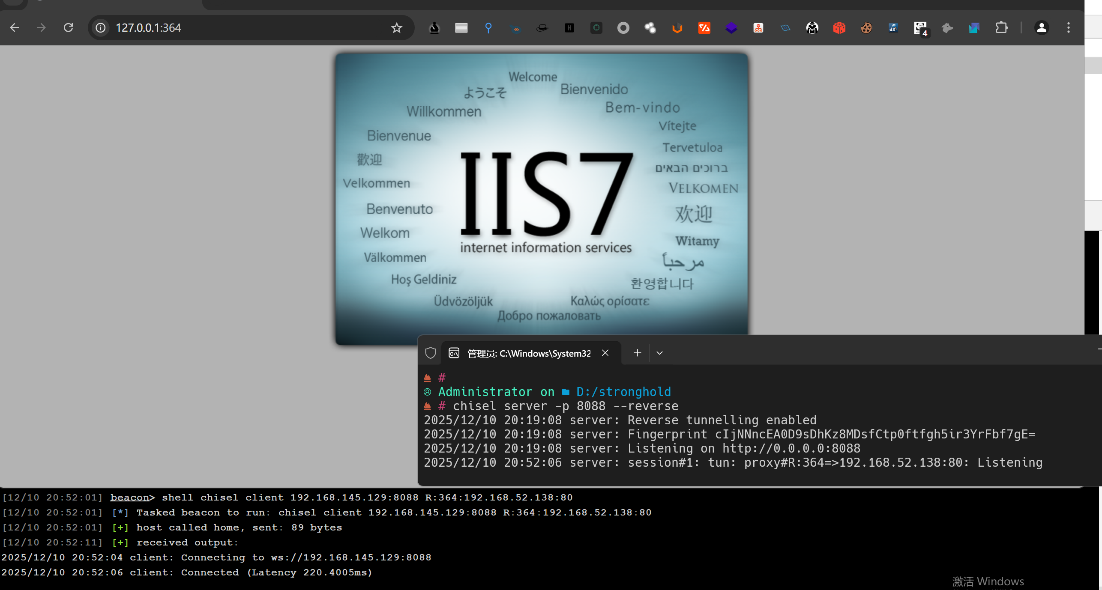
Task: Click the HackBar black H extension icon
Action: tap(569, 28)
